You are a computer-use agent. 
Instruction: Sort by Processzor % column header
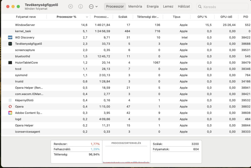point(67,17)
